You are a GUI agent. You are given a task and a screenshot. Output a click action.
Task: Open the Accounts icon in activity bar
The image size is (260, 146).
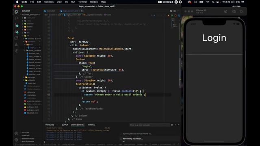(x=16, y=133)
